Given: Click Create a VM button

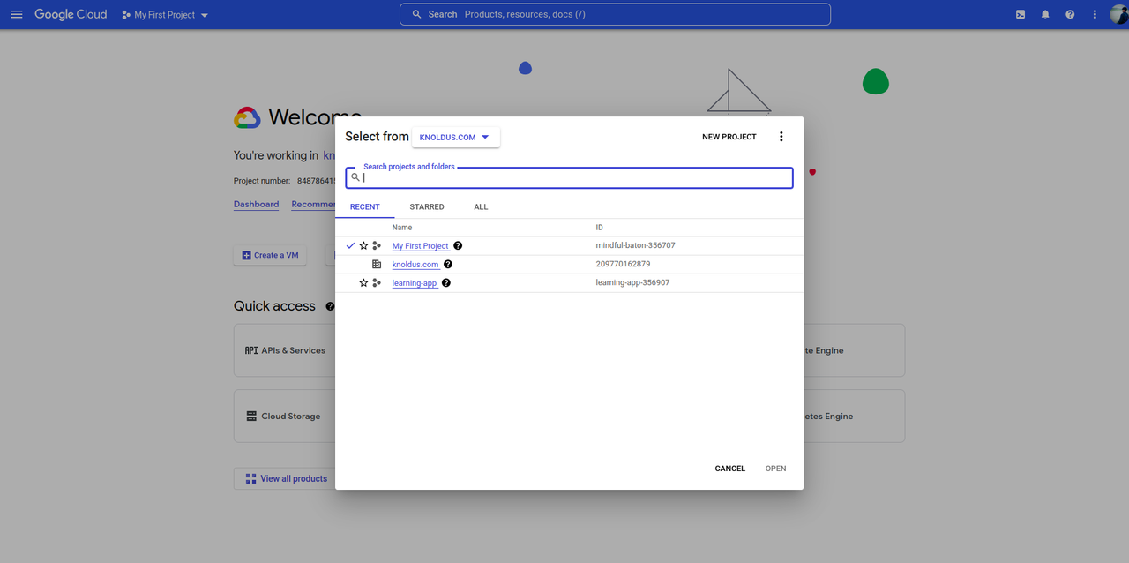Looking at the screenshot, I should pyautogui.click(x=270, y=255).
